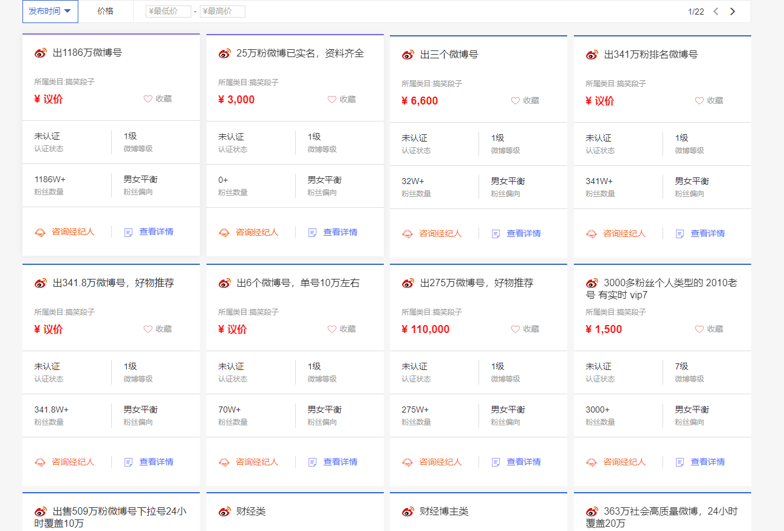The width and height of the screenshot is (784, 531).
Task: Click heart icon on ¥110,000 listing
Action: click(515, 329)
